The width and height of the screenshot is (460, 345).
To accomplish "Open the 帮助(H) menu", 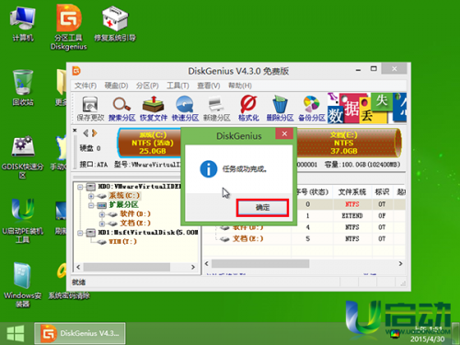I will coord(240,86).
